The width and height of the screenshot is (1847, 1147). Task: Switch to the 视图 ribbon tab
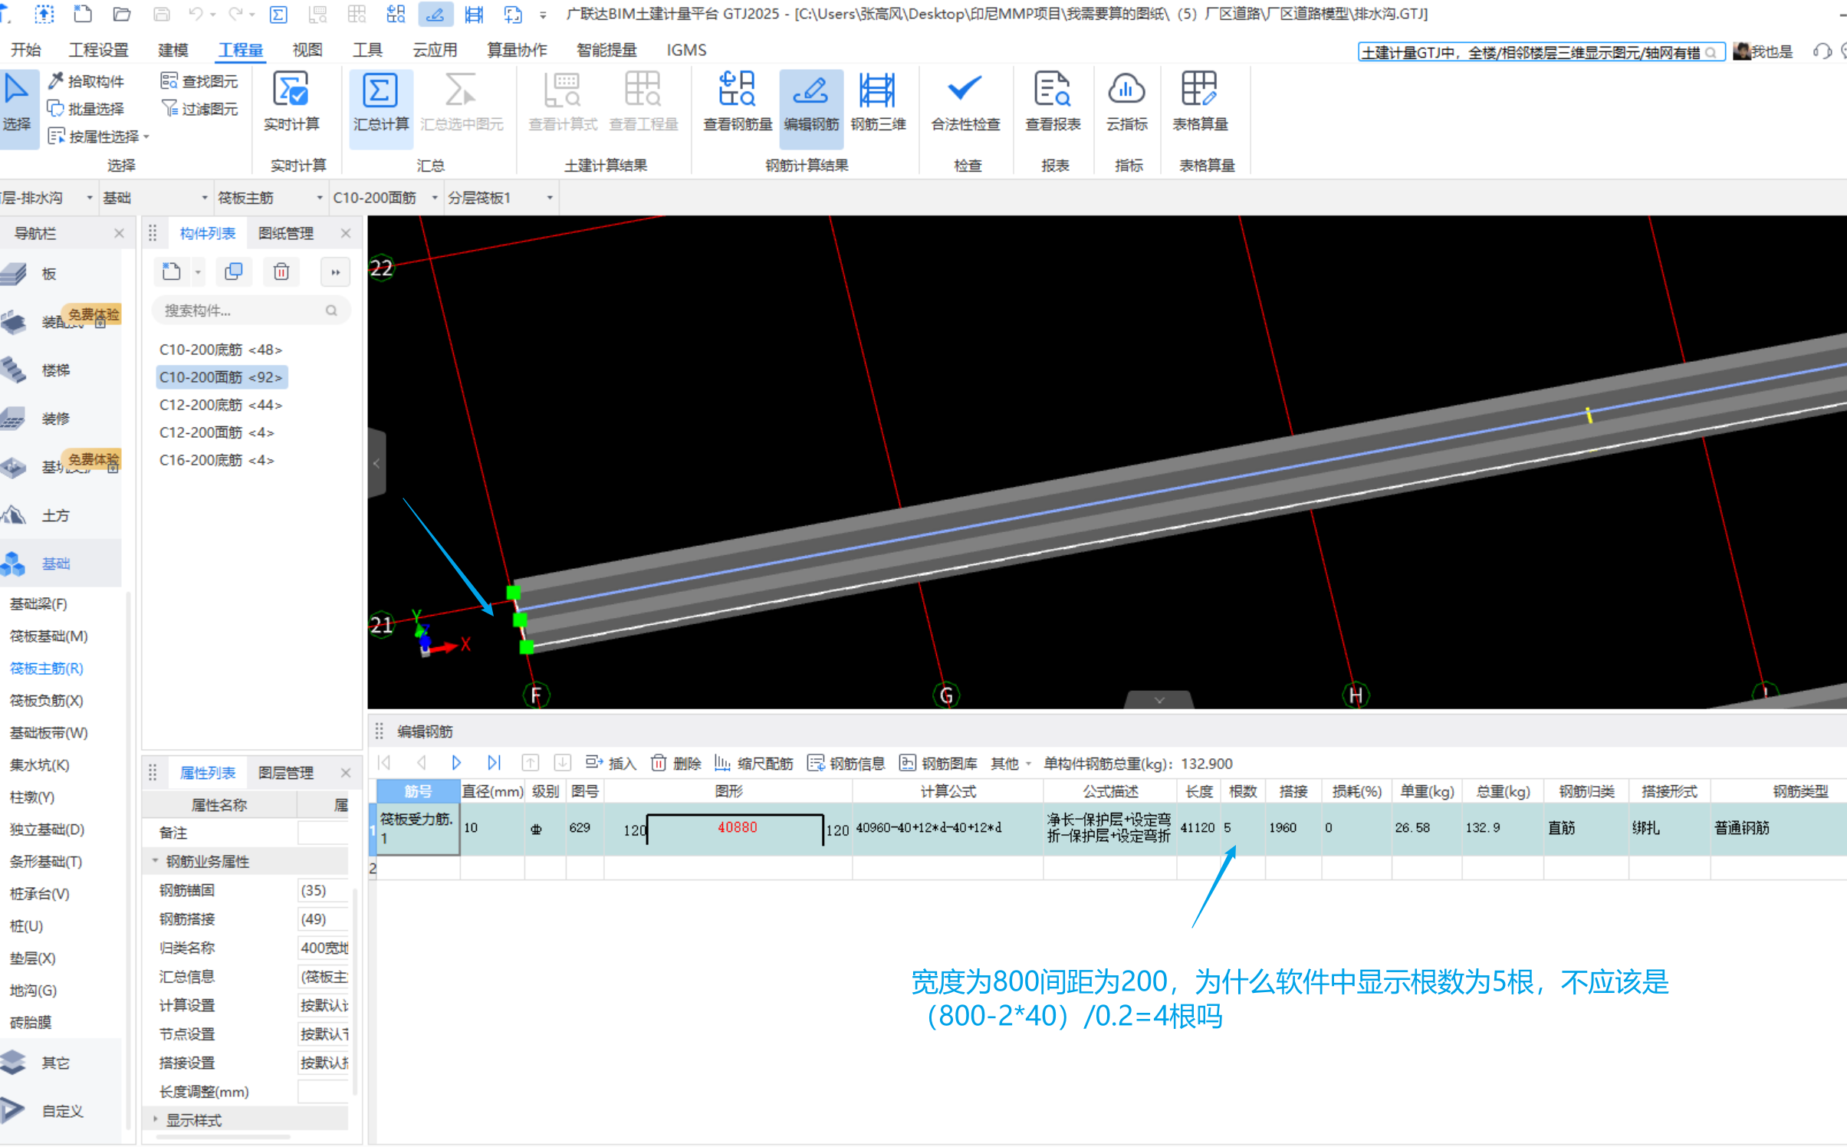click(x=307, y=50)
